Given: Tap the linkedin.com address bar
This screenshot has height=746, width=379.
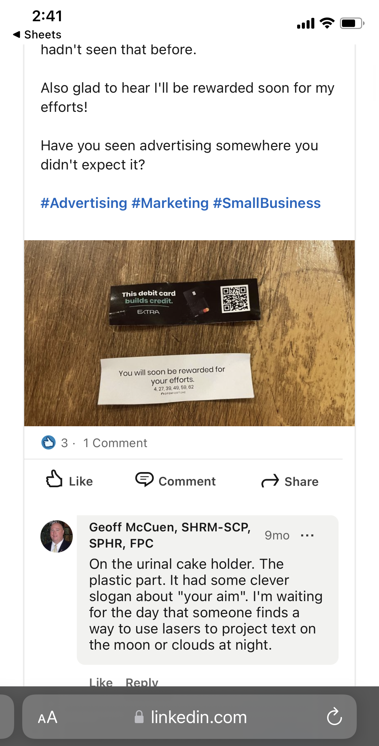Looking at the screenshot, I should (198, 717).
